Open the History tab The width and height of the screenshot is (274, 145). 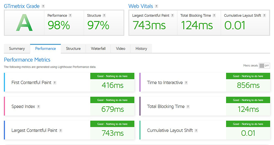(x=141, y=49)
